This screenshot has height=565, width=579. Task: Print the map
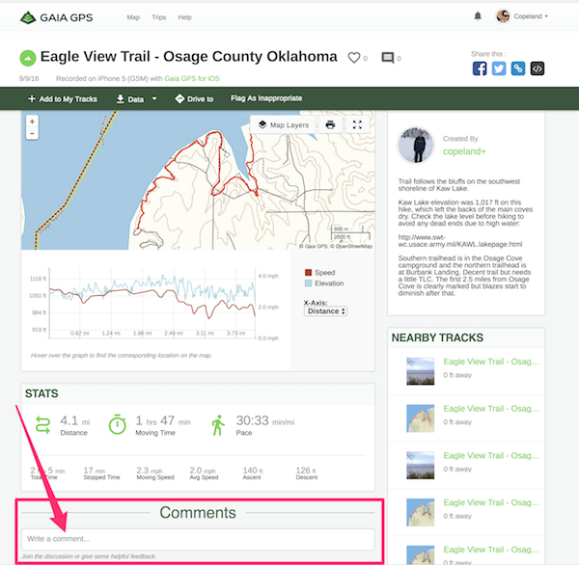330,124
